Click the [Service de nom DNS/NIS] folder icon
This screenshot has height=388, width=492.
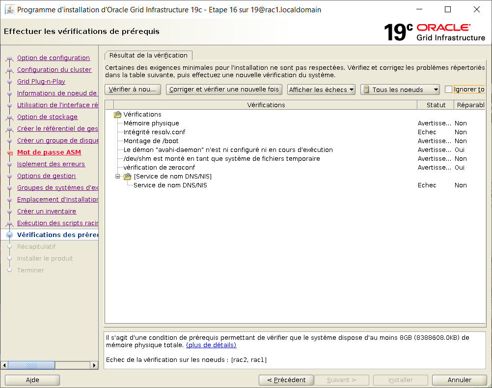point(127,177)
